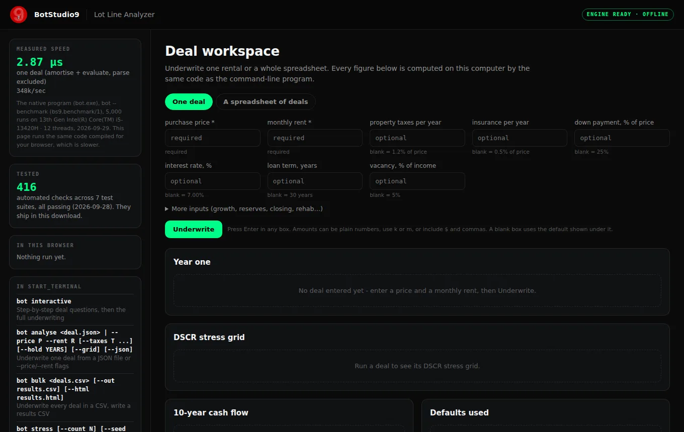Image resolution: width=684 pixels, height=432 pixels.
Task: Click the '348k/sec' throughput text
Action: pos(31,91)
